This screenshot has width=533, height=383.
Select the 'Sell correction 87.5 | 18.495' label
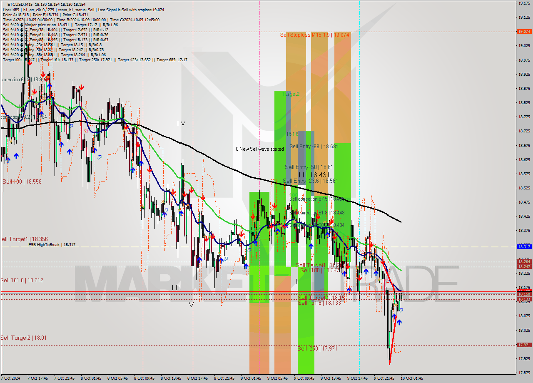click(x=317, y=199)
